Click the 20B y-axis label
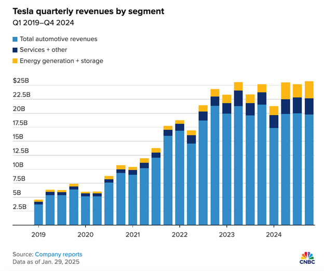 pos(19,109)
